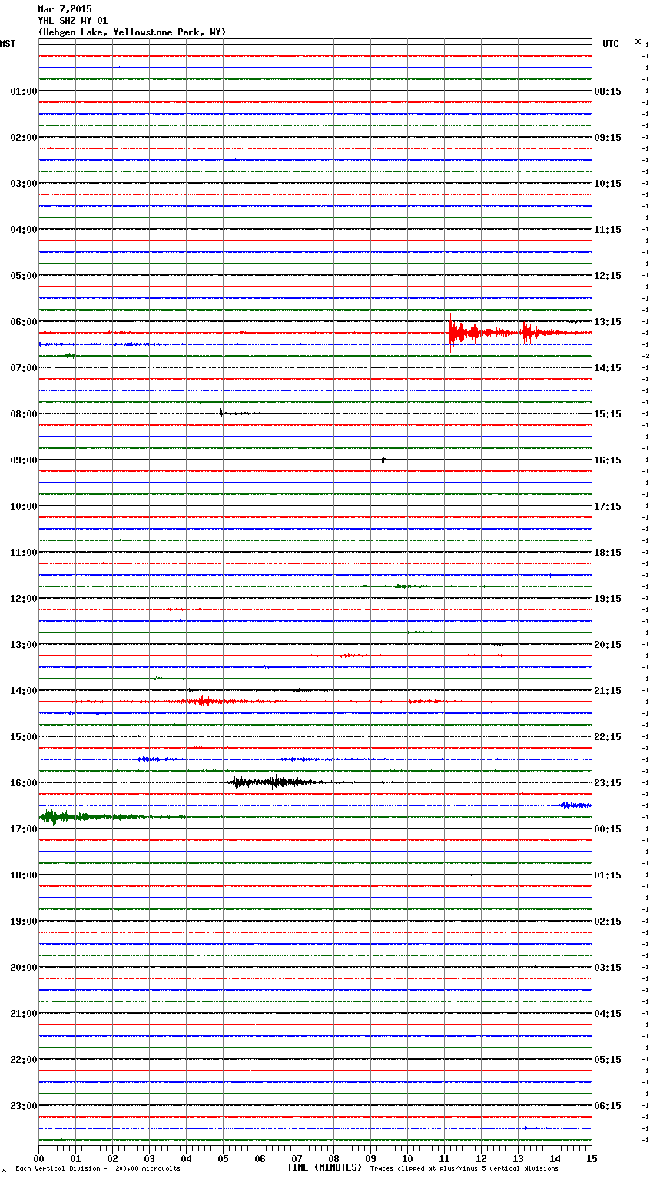Viewport: 653px width, 1179px height.
Task: Click the 10:15 UTC time label
Action: point(608,184)
